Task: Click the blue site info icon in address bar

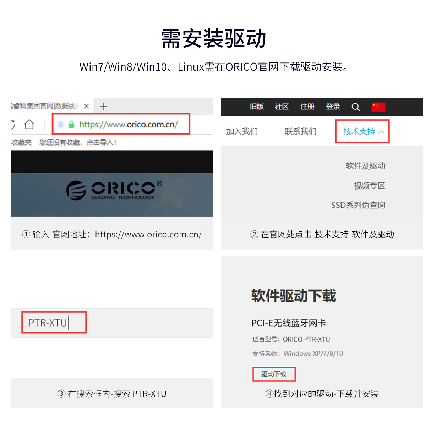Action: click(x=61, y=124)
